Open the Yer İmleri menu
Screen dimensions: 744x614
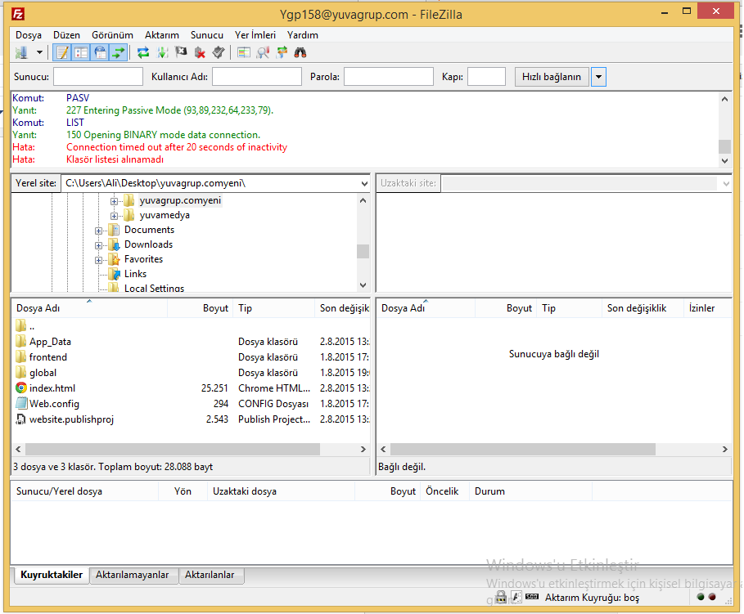[255, 35]
